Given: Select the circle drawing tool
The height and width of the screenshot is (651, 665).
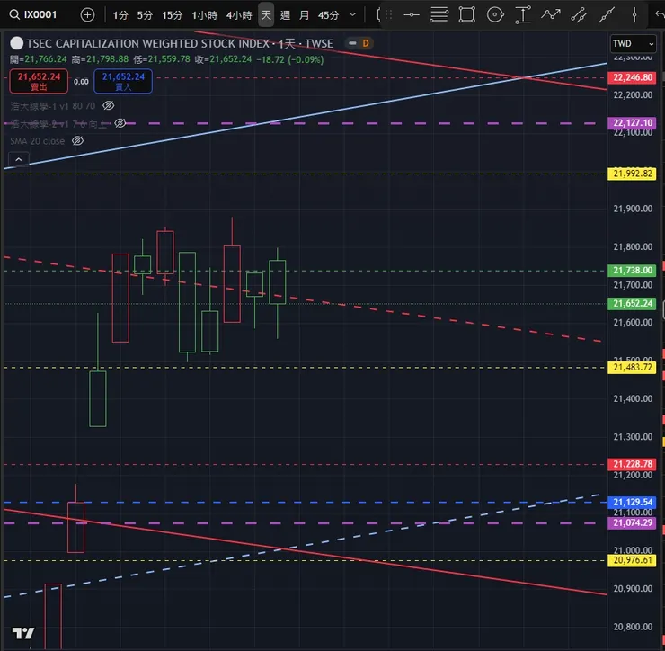Looking at the screenshot, I should coord(495,15).
